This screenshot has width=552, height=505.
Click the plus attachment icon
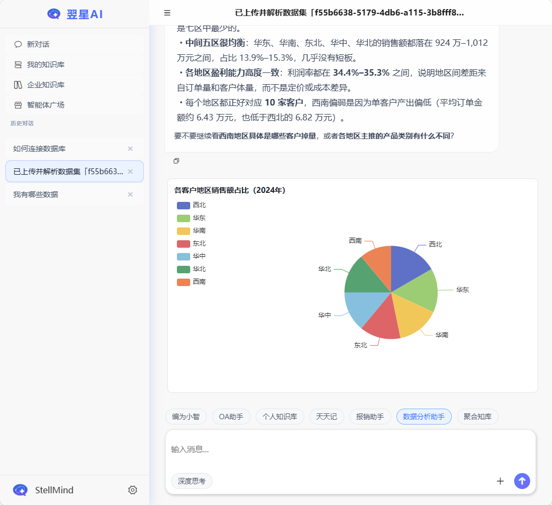500,481
